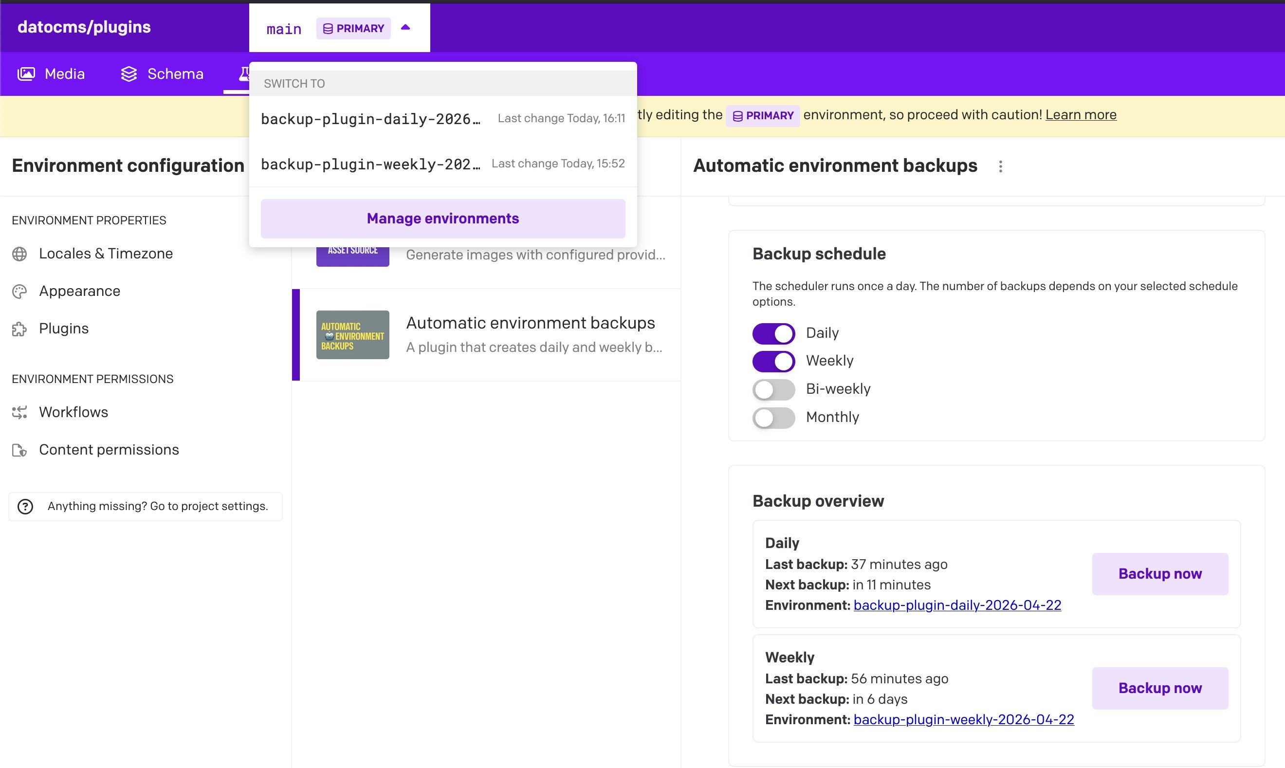Click the main environment name
Image resolution: width=1285 pixels, height=768 pixels.
pos(284,29)
